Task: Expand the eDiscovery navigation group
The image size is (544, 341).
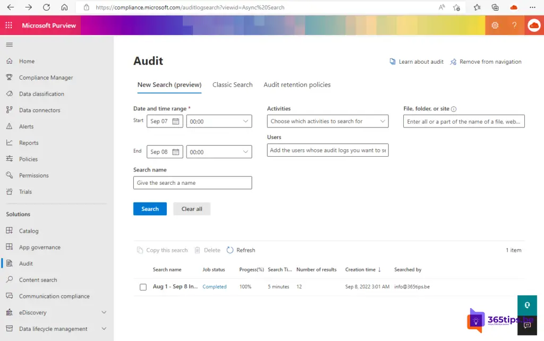Action: 104,312
